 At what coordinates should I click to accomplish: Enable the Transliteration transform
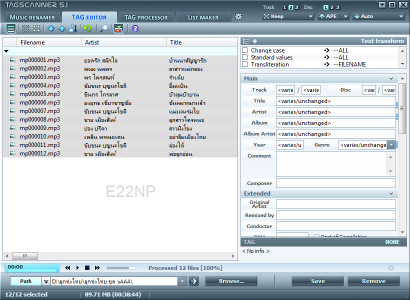244,64
